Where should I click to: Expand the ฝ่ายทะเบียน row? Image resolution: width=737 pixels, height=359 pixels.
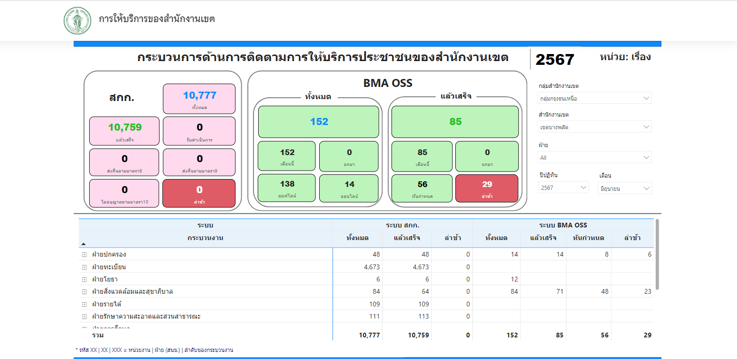[84, 267]
